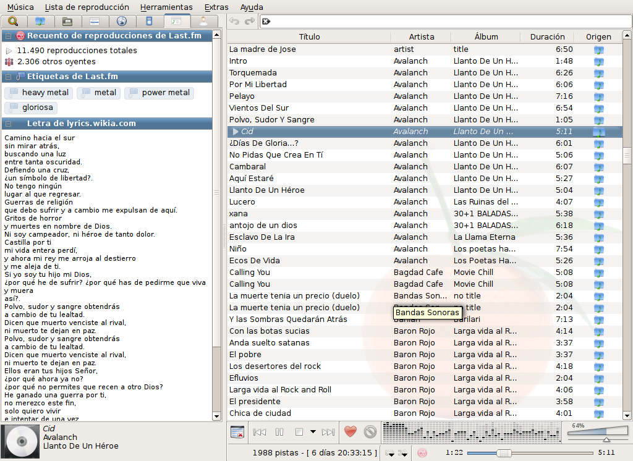Click the power metal tag
The width and height of the screenshot is (633, 461).
point(159,93)
